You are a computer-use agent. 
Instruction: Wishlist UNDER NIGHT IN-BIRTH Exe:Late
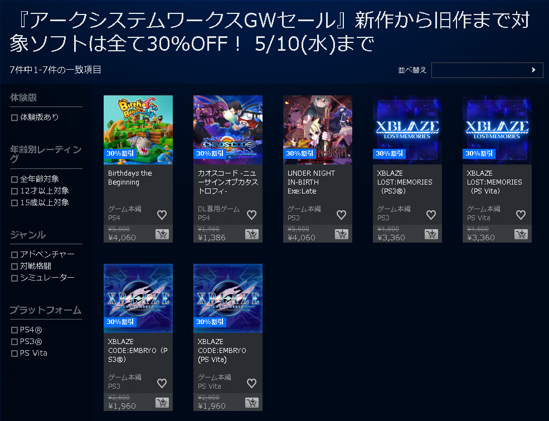341,215
